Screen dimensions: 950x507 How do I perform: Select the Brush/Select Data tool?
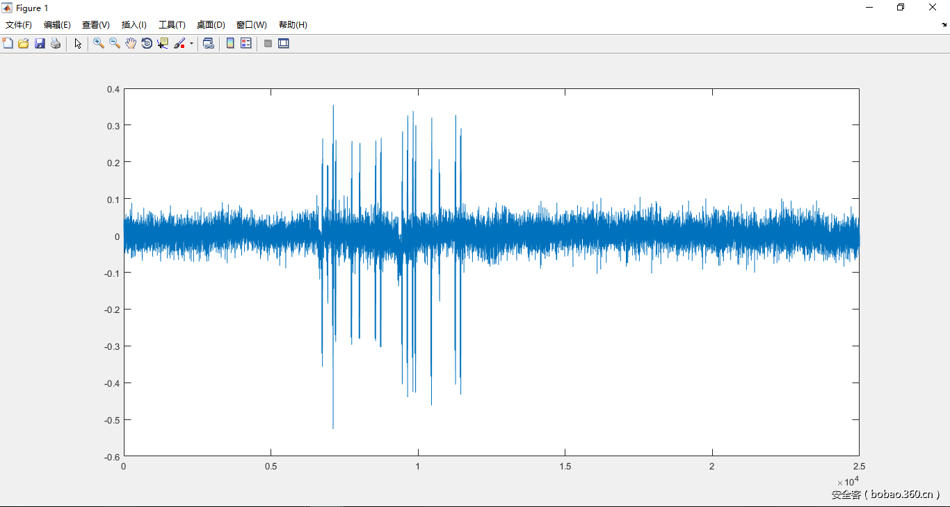(x=179, y=43)
